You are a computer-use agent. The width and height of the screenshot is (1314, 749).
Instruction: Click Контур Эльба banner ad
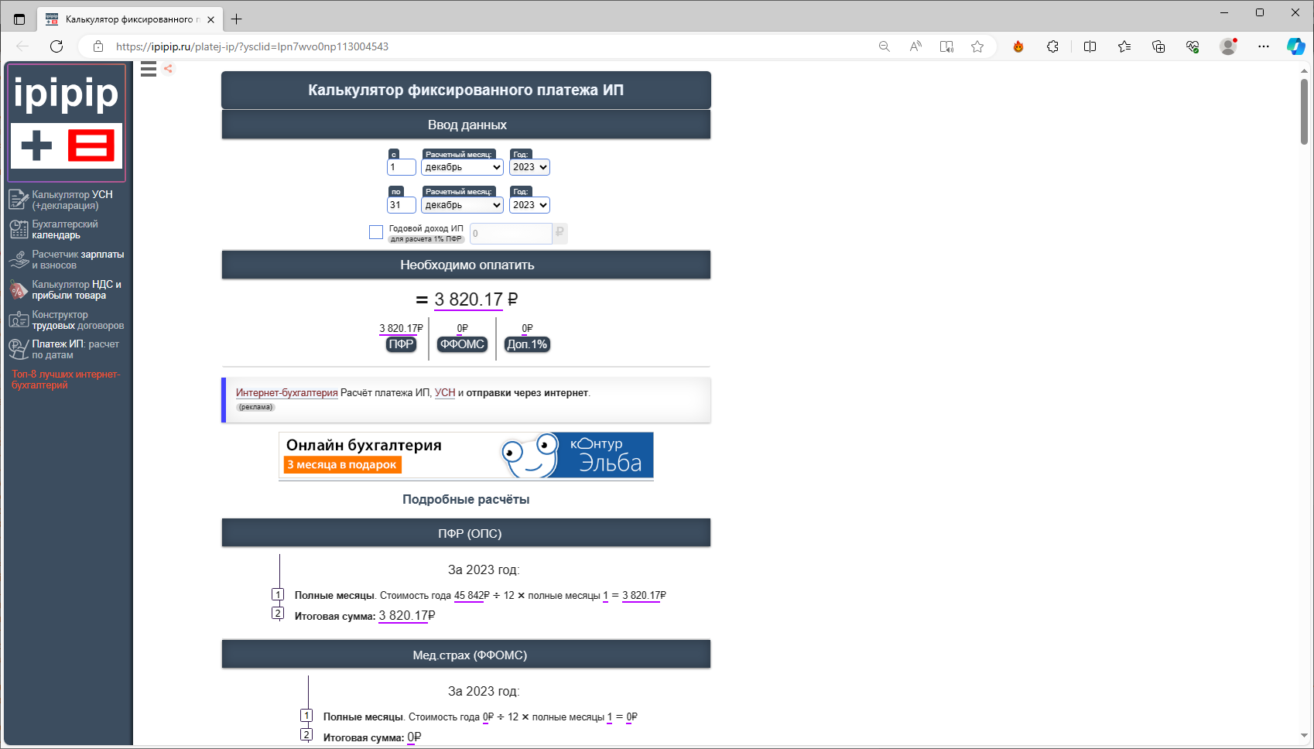[x=466, y=456]
